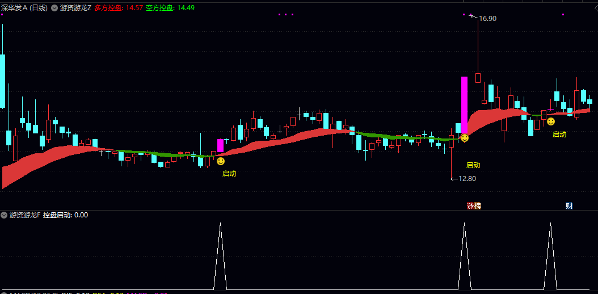The width and height of the screenshot is (598, 294).
Task: Click the 启动 label above the 12.80 tag
Action: [473, 165]
